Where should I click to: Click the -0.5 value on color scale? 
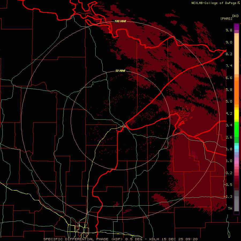[228, 184]
